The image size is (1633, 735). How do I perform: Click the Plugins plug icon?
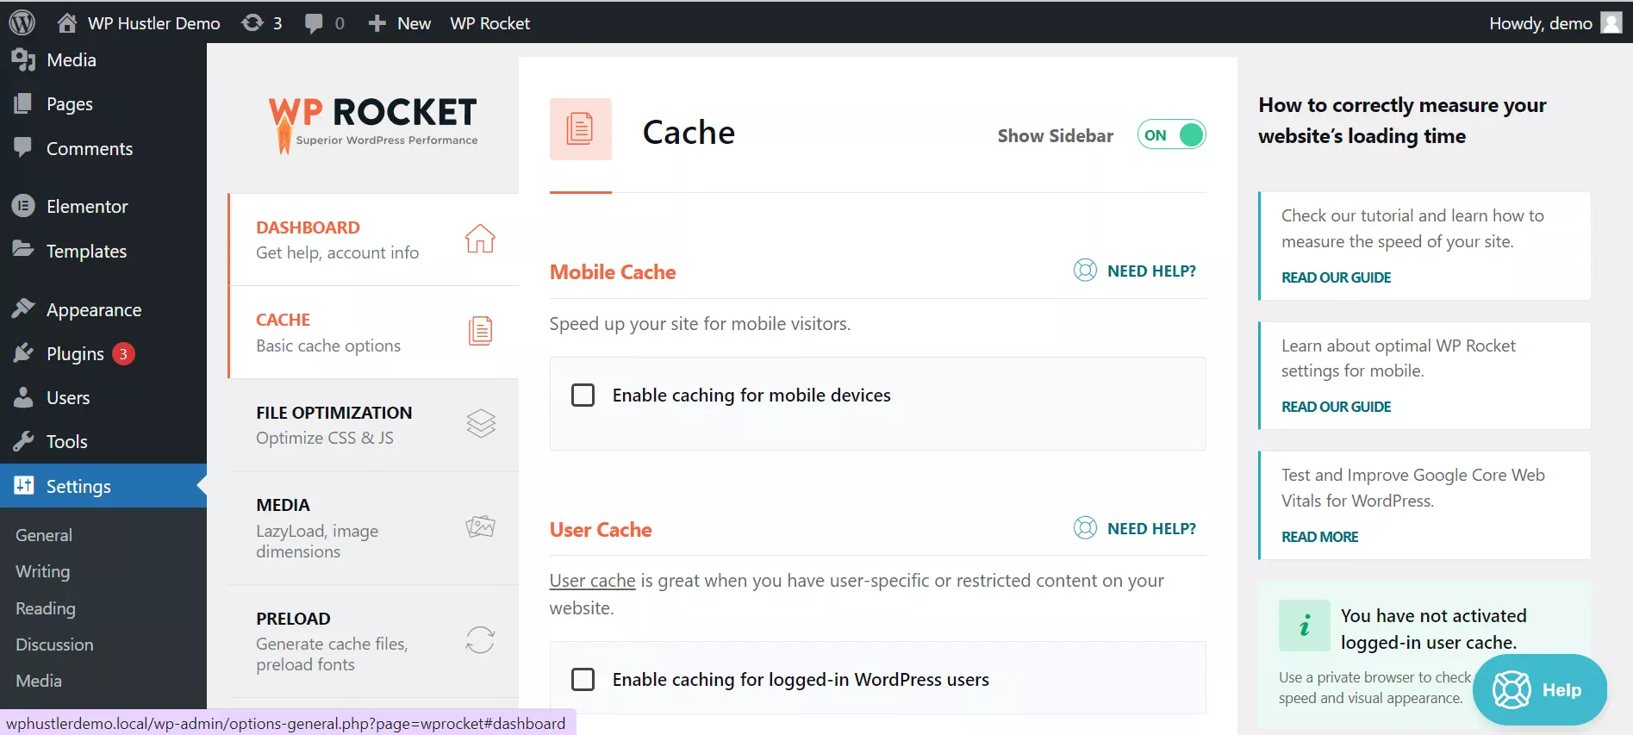tap(23, 353)
